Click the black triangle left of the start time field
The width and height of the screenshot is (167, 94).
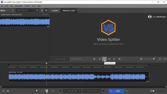tap(61, 91)
